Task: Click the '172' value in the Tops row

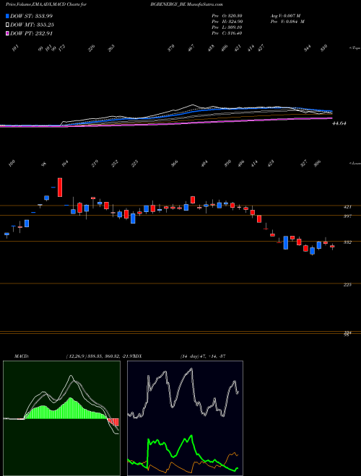Action: point(62,48)
